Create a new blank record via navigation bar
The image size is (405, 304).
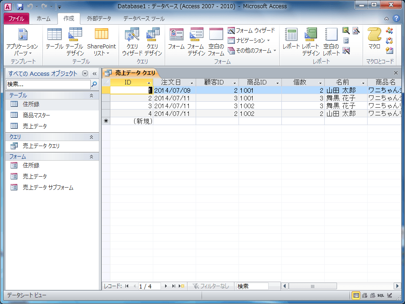182,286
